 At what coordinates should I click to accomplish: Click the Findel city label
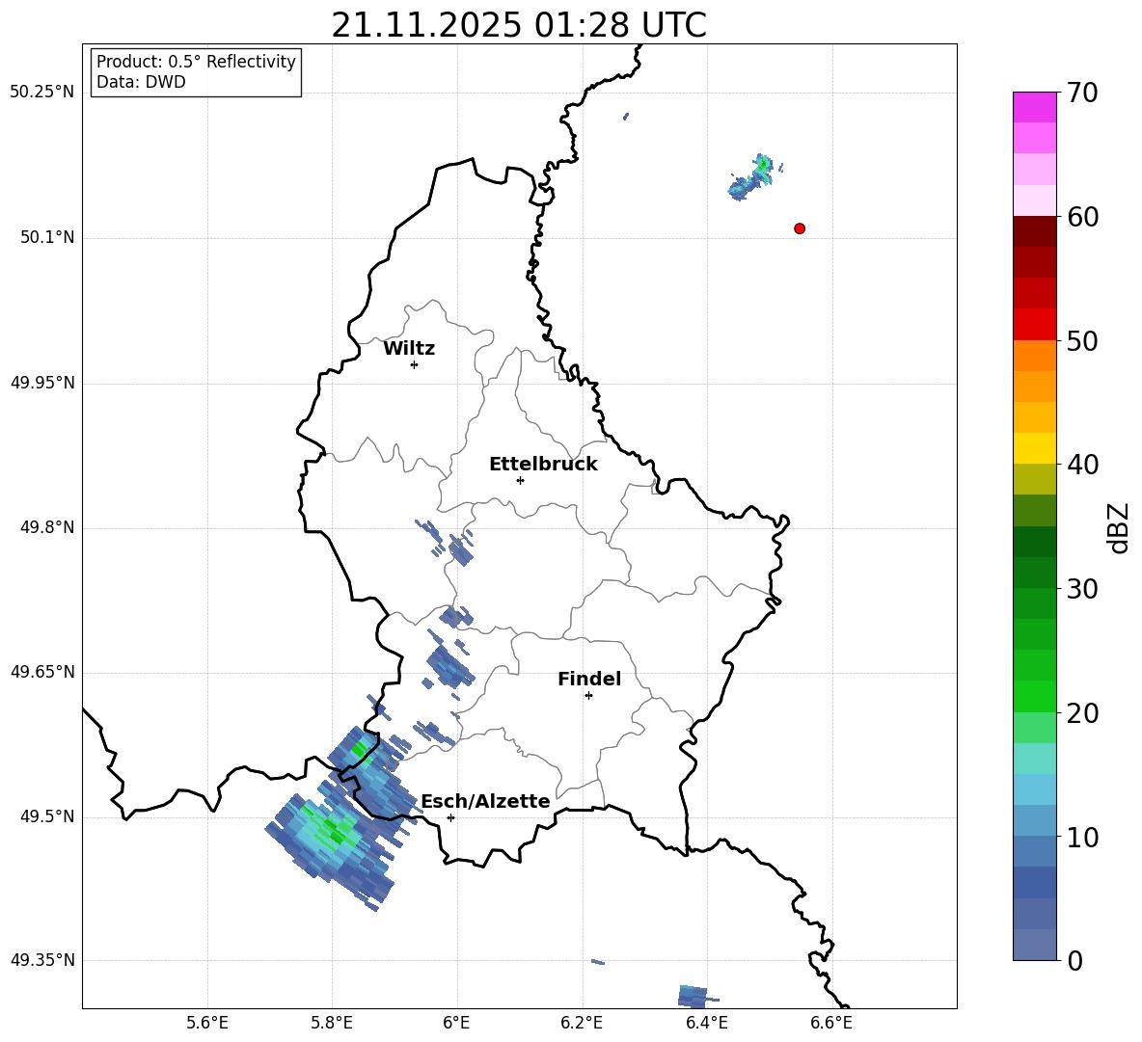589,679
